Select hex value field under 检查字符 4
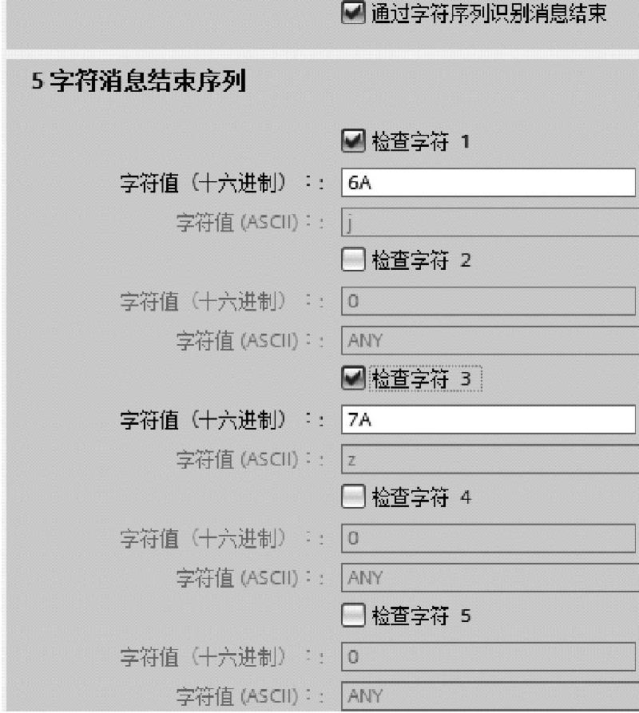 [x=489, y=538]
